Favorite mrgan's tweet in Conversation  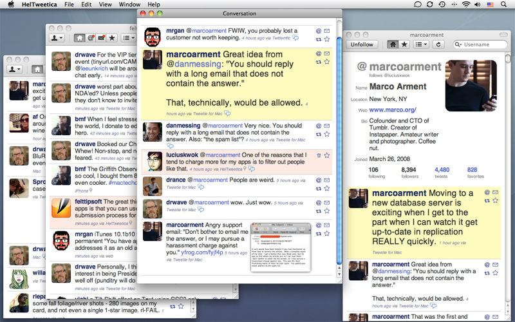click(327, 39)
